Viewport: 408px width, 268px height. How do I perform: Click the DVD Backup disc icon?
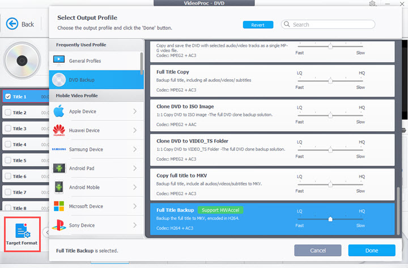point(59,80)
